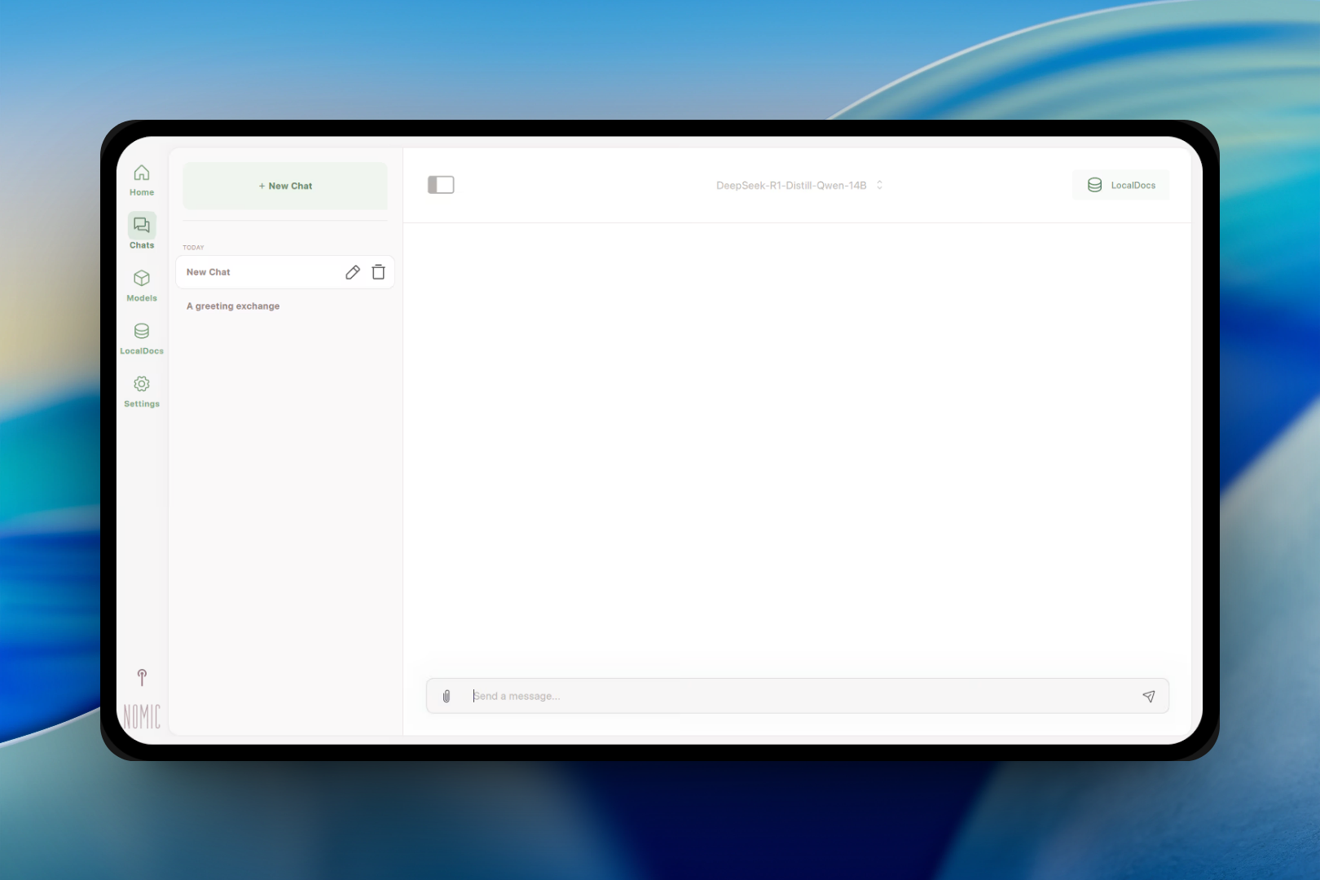The width and height of the screenshot is (1320, 880).
Task: Delete the New Chat with trash icon
Action: pyautogui.click(x=378, y=272)
